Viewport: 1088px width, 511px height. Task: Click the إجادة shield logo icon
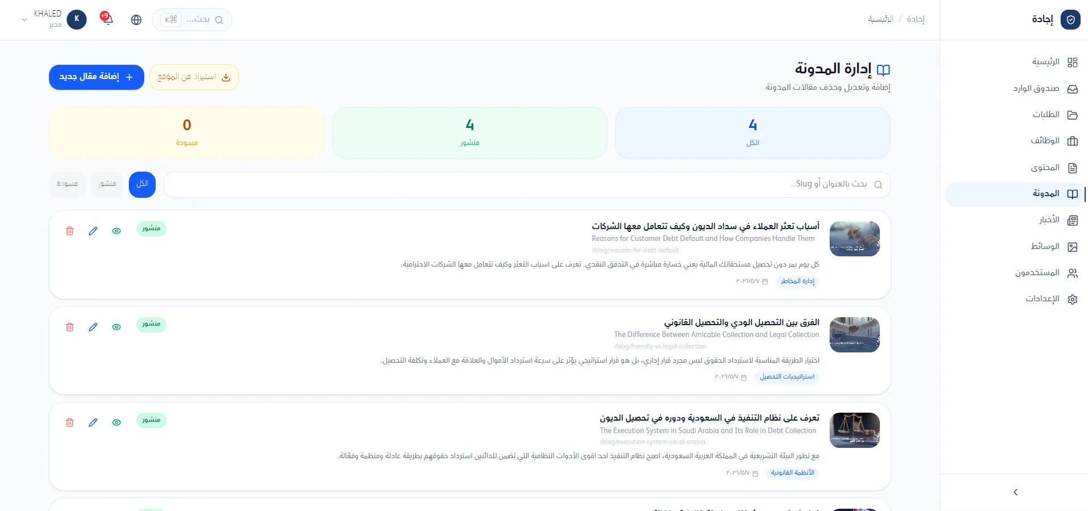[1070, 19]
